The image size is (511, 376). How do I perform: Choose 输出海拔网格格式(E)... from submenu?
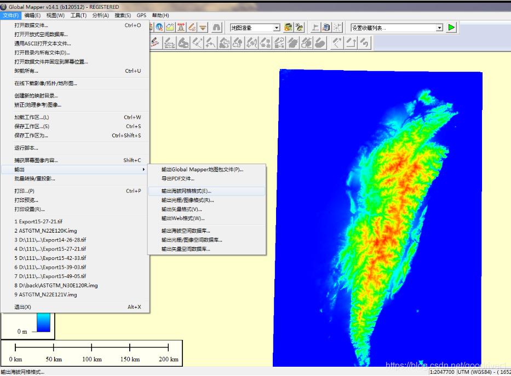(x=186, y=192)
